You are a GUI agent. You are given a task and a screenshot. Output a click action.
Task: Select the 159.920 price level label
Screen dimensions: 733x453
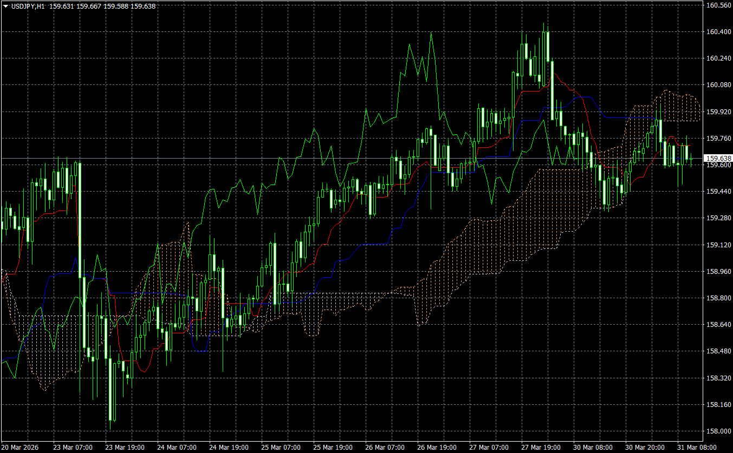click(717, 112)
